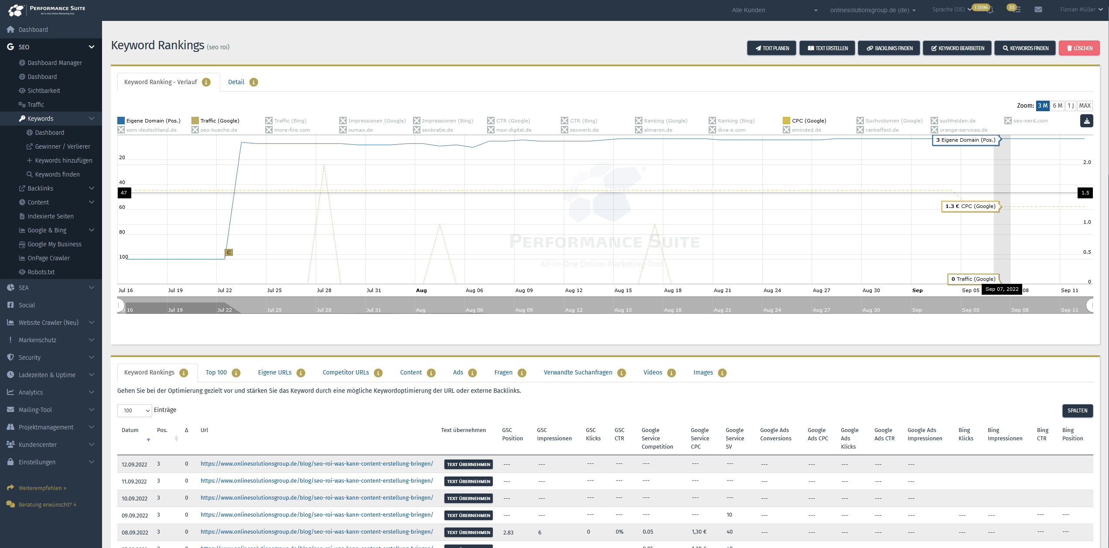
Task: Enable seo-kueche.de competitor series
Action: 215,130
